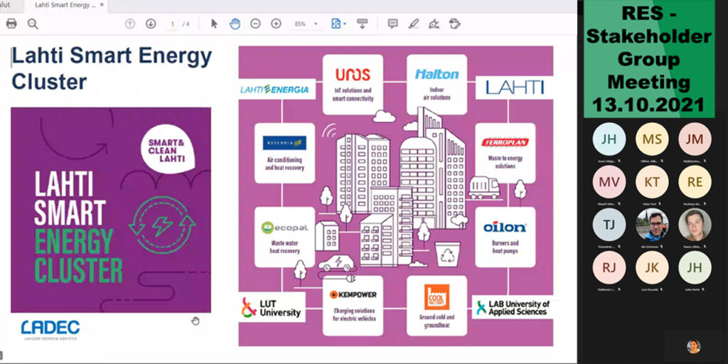This screenshot has width=728, height=364.
Task: Click the delivery truck illustration
Action: [x=483, y=188]
